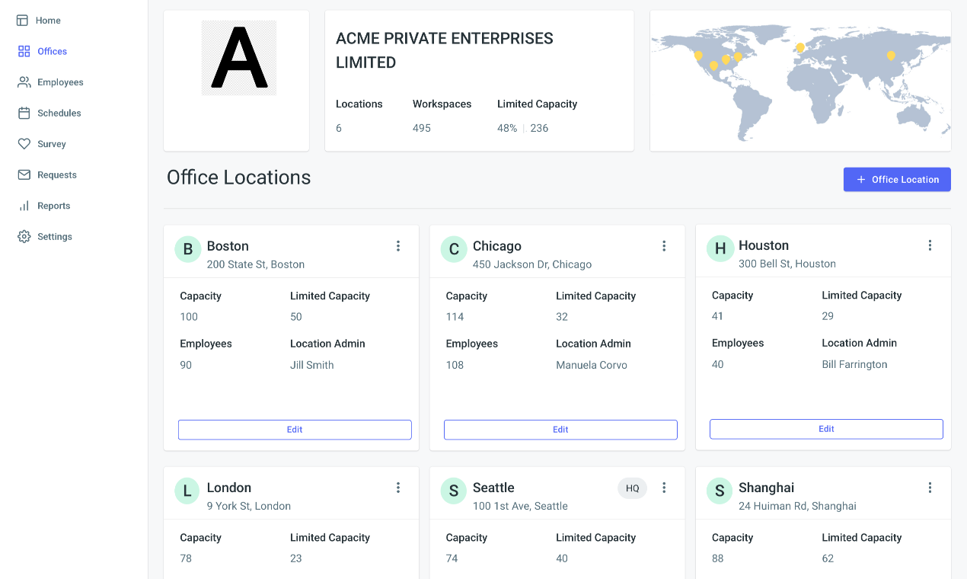Viewport: 967px width, 579px height.
Task: Click the Reports bar chart icon
Action: click(x=24, y=206)
